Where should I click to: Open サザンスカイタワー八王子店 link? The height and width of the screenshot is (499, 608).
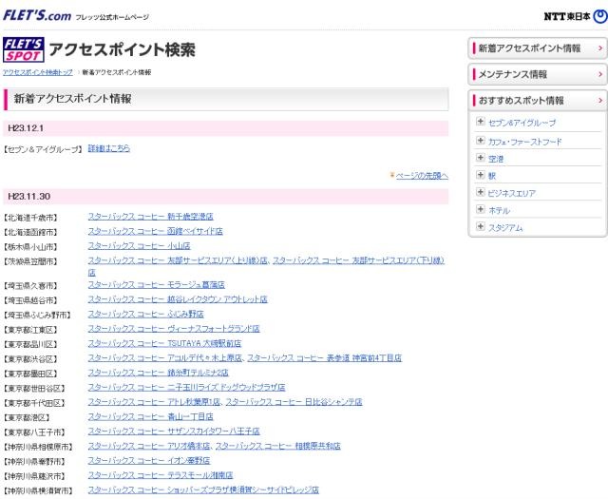(174, 432)
